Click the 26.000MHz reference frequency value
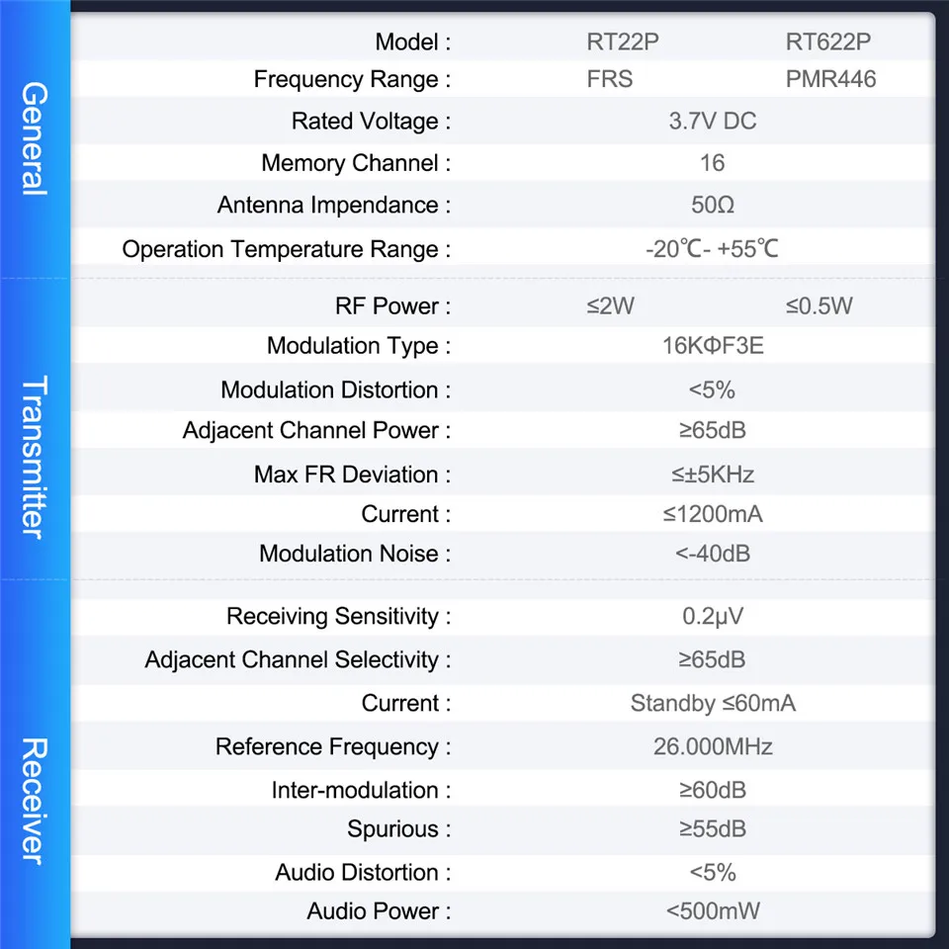Screen dimensions: 949x949 pos(712,746)
